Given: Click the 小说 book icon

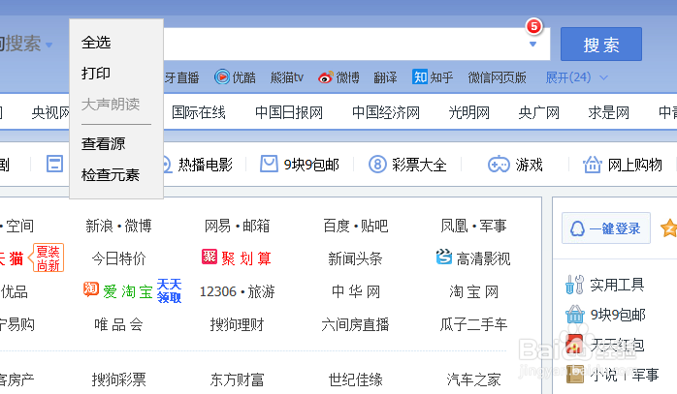Looking at the screenshot, I should 574,375.
